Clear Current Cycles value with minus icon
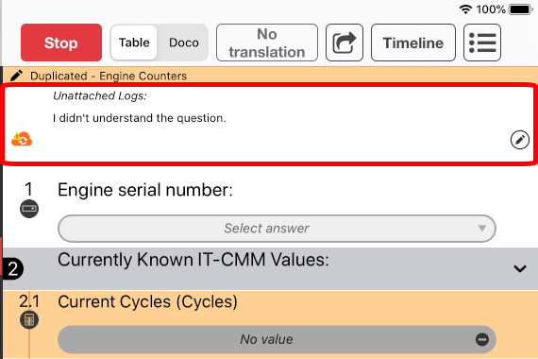The image size is (538, 359). click(x=482, y=339)
